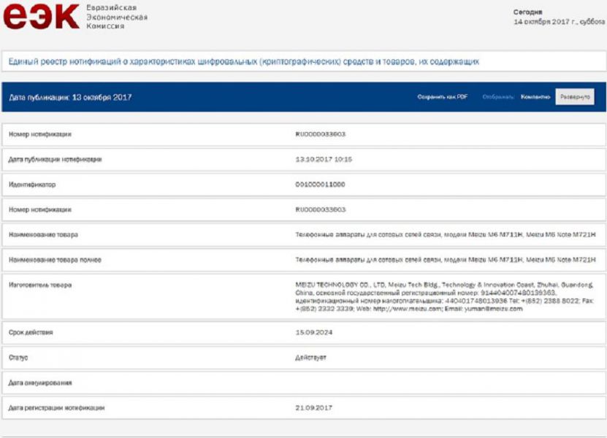This screenshot has width=607, height=438.
Task: Click the Дата регистрации нотификации label
Action: pos(56,408)
